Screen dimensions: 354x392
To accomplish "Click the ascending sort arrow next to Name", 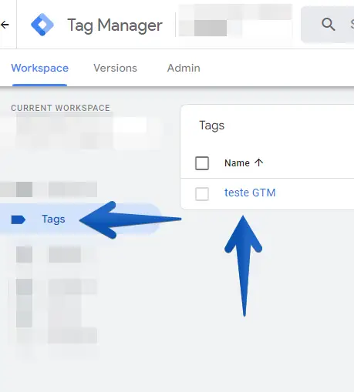I will pos(258,162).
